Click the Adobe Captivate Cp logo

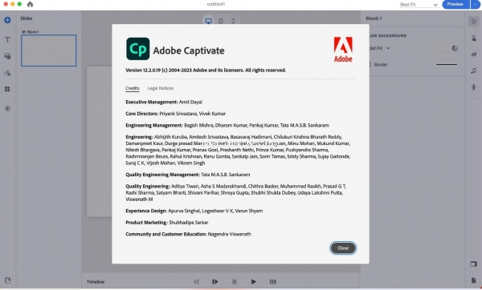point(137,49)
